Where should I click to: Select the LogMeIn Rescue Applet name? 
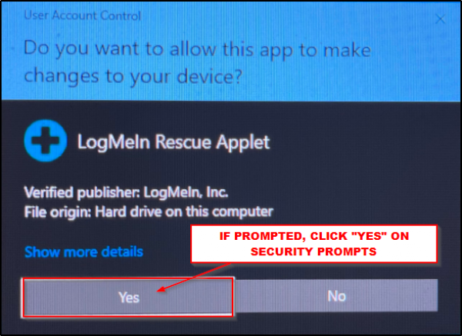pyautogui.click(x=173, y=143)
